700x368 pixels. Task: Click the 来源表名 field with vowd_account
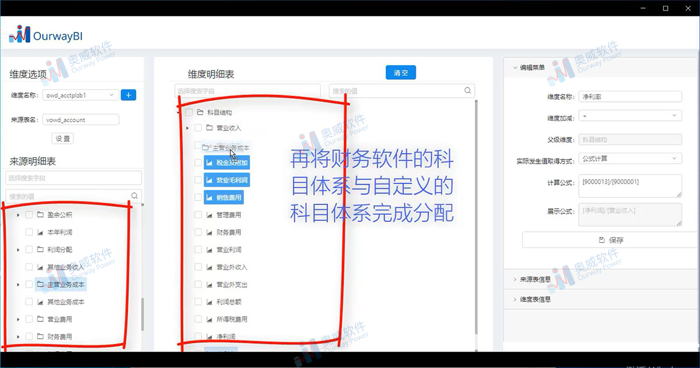point(79,120)
